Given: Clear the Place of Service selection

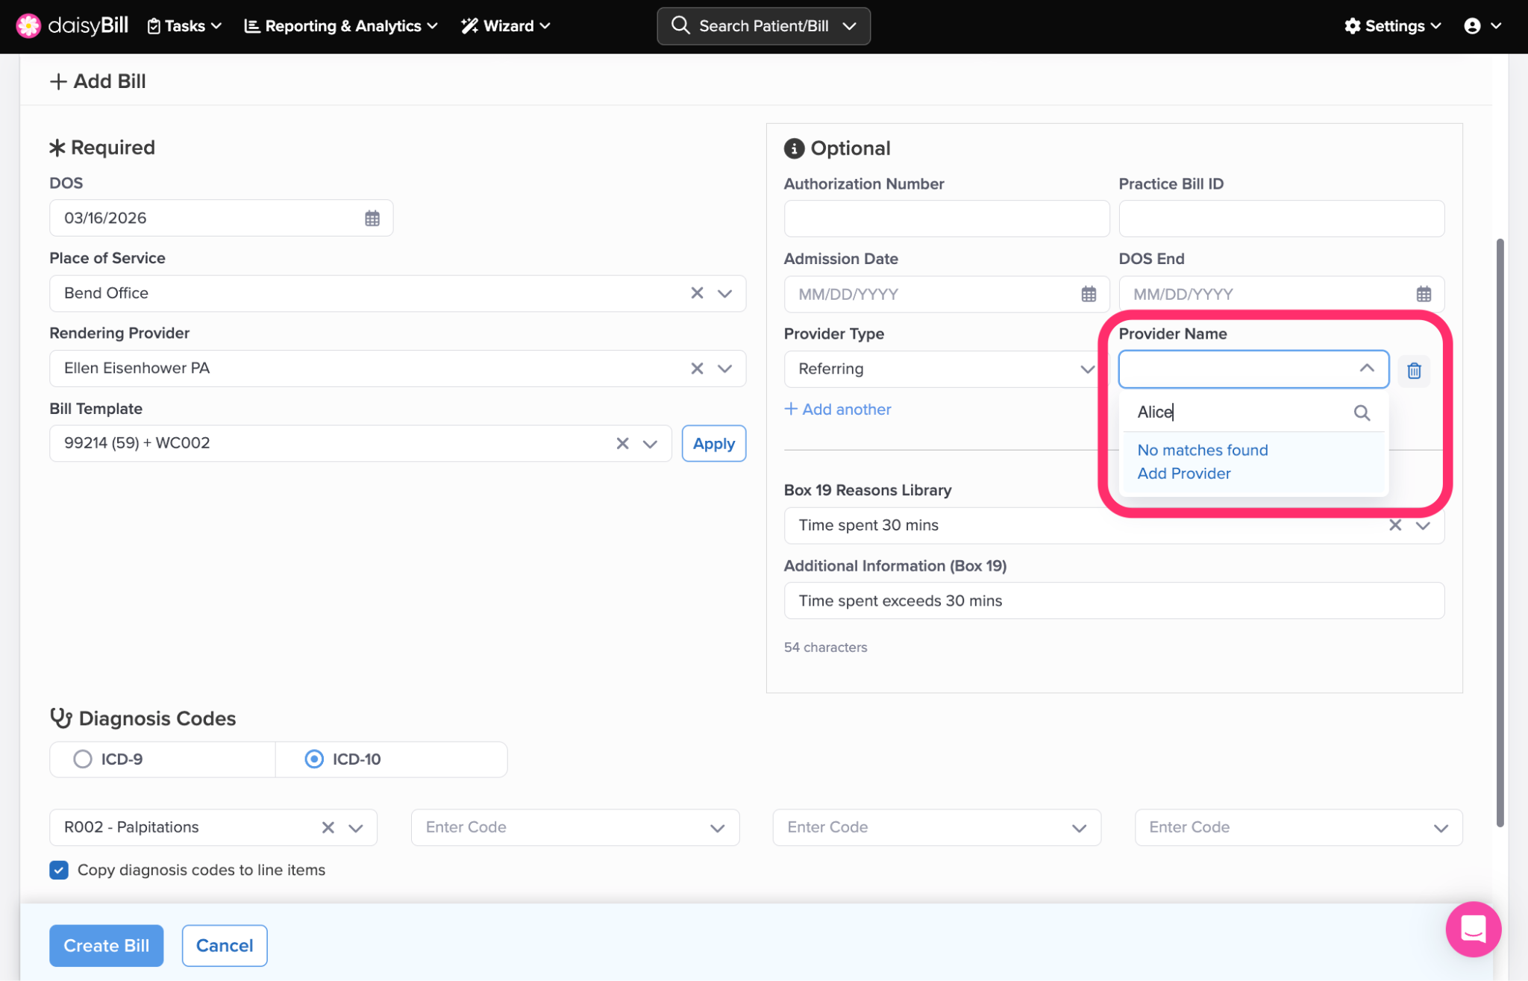Looking at the screenshot, I should click(x=696, y=293).
